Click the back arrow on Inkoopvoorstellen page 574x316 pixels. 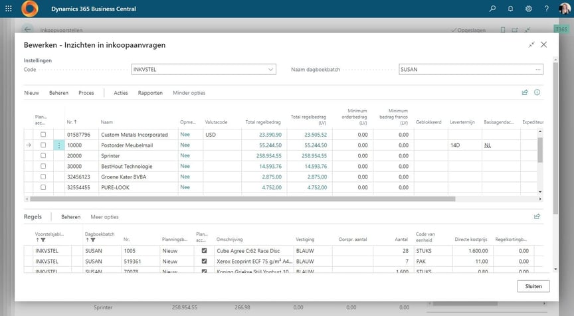[27, 30]
